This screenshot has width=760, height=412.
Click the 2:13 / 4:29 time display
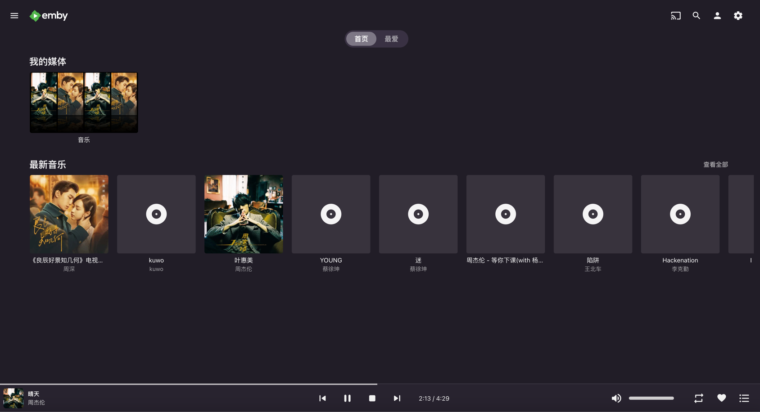coord(434,399)
